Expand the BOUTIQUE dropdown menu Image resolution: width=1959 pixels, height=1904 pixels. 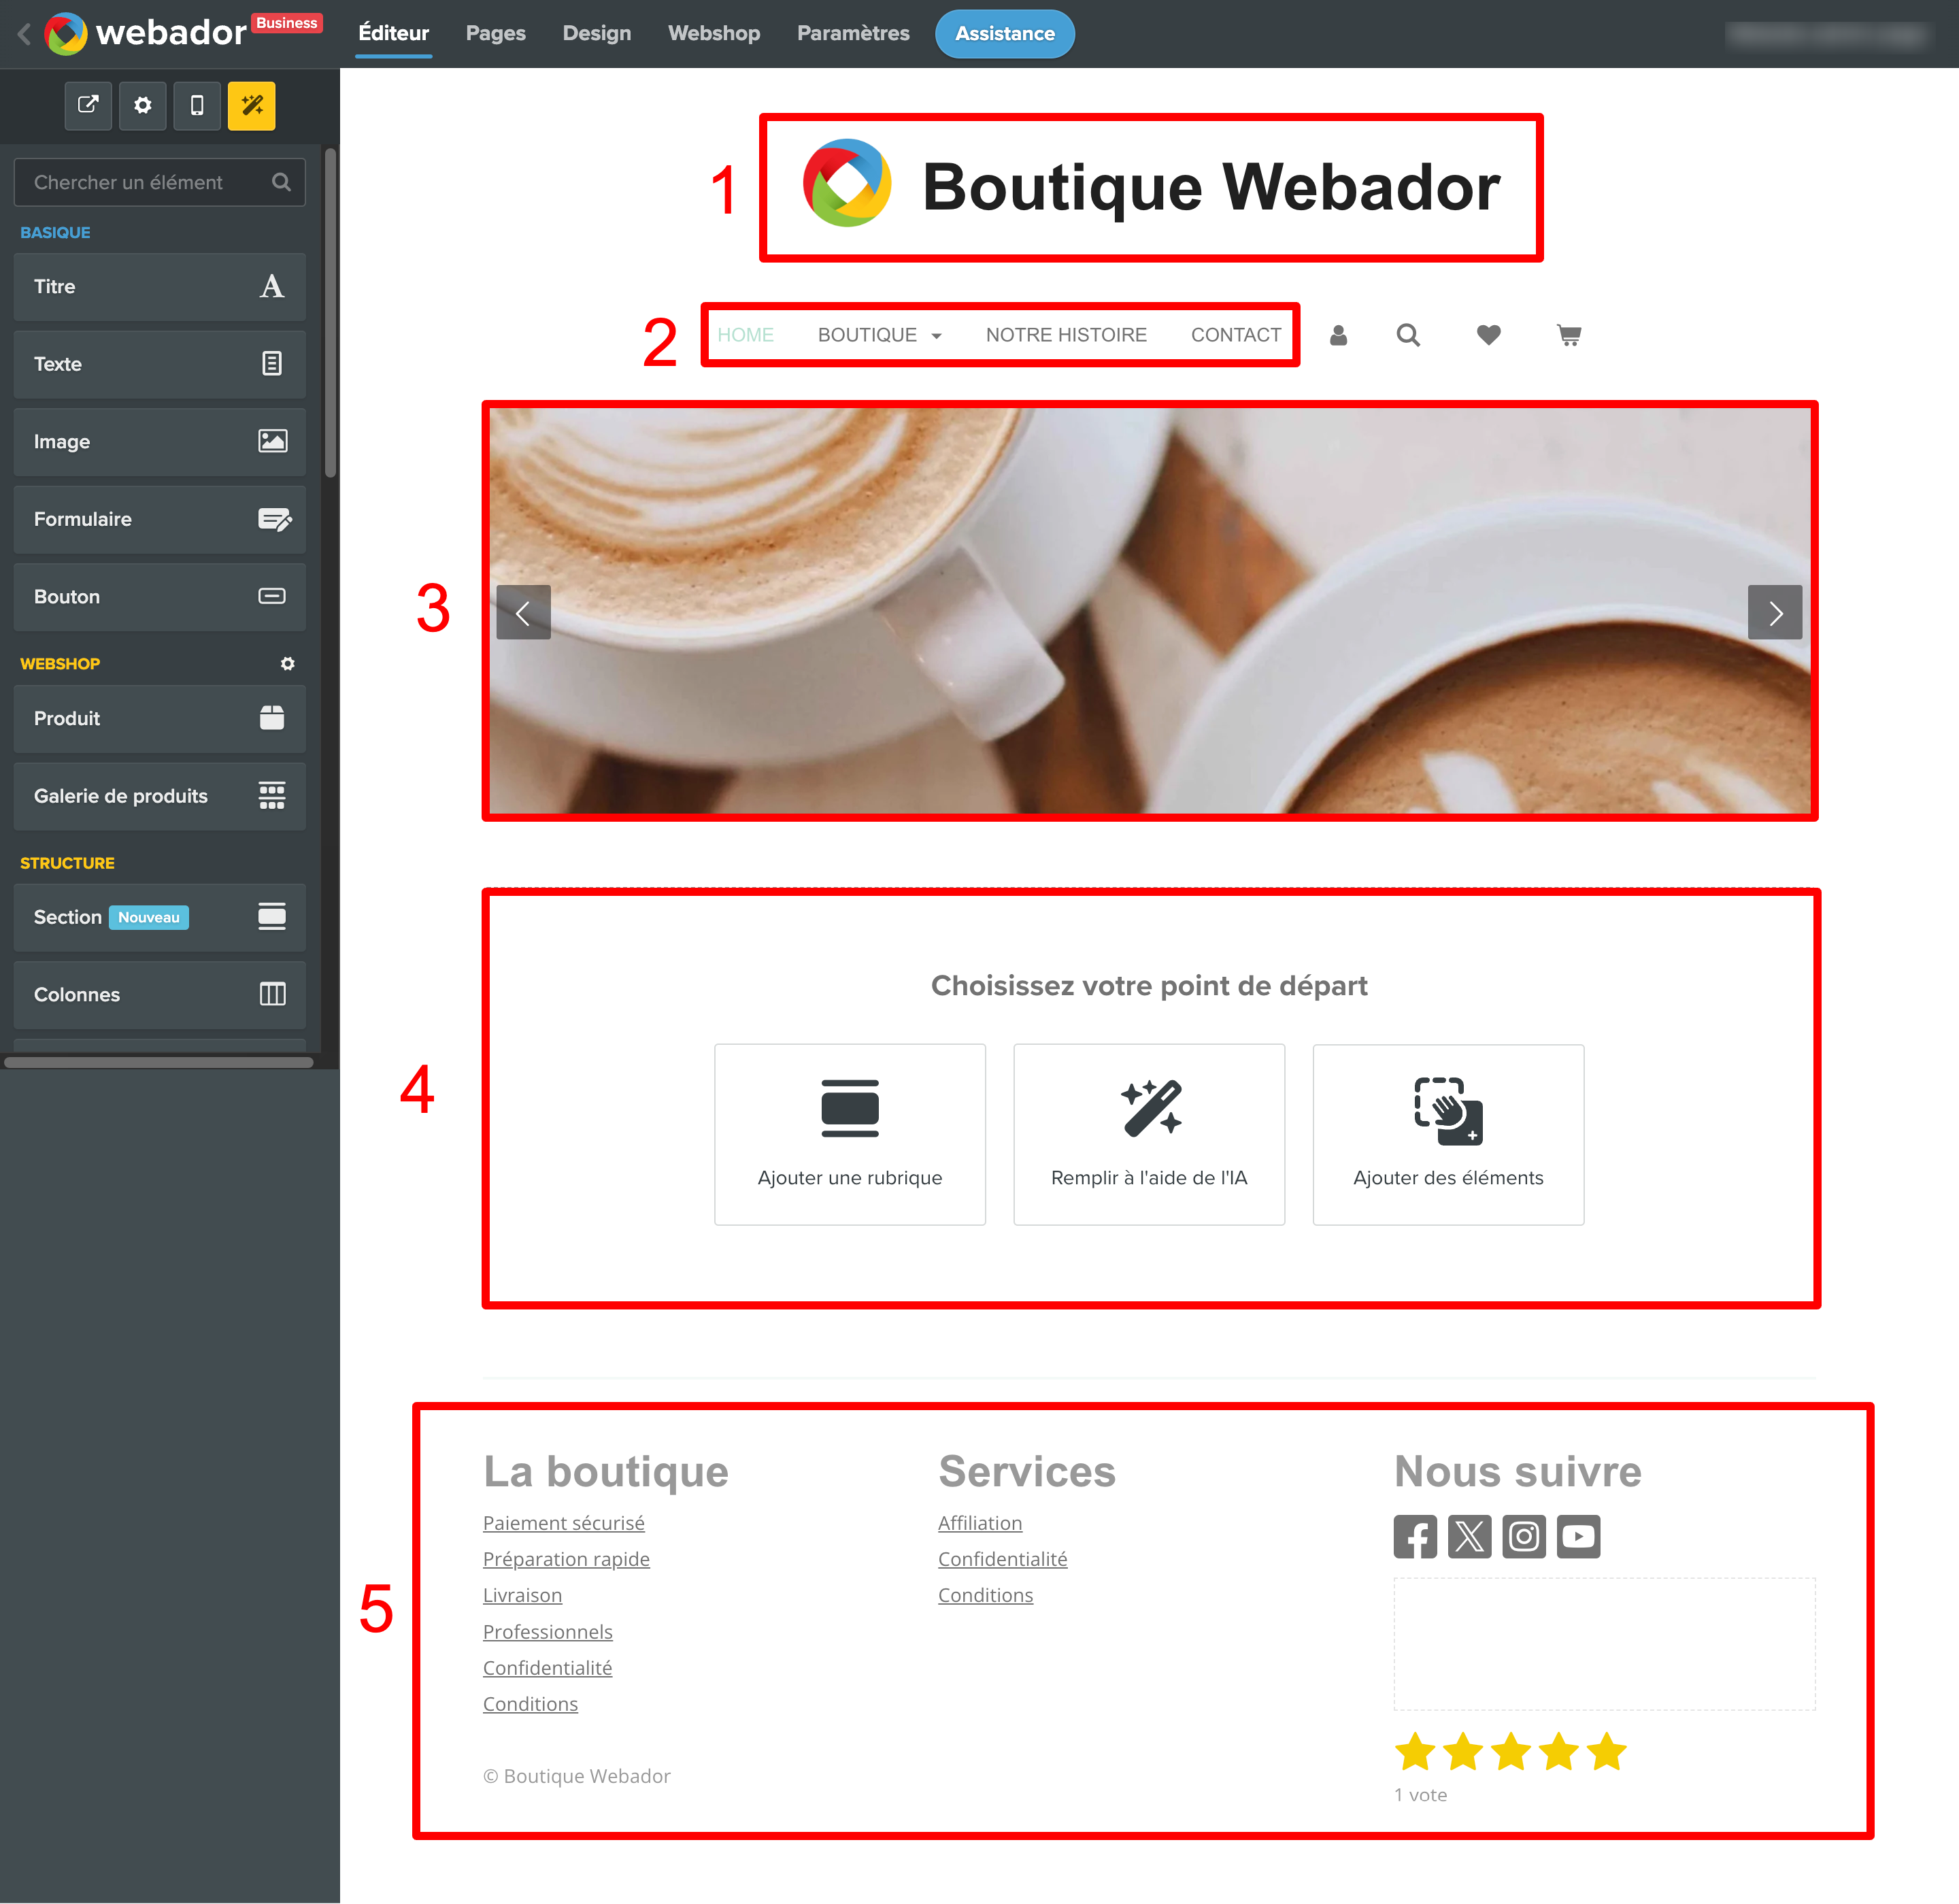pyautogui.click(x=879, y=335)
